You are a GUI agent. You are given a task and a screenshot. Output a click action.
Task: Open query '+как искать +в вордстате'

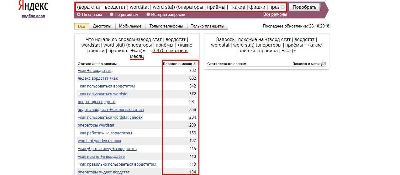[101, 157]
